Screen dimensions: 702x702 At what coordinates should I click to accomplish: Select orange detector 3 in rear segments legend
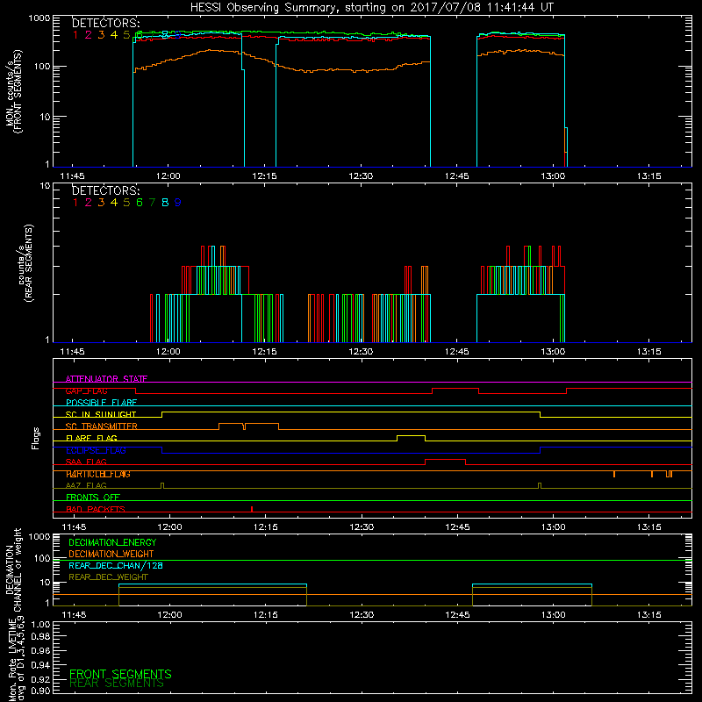pyautogui.click(x=101, y=203)
